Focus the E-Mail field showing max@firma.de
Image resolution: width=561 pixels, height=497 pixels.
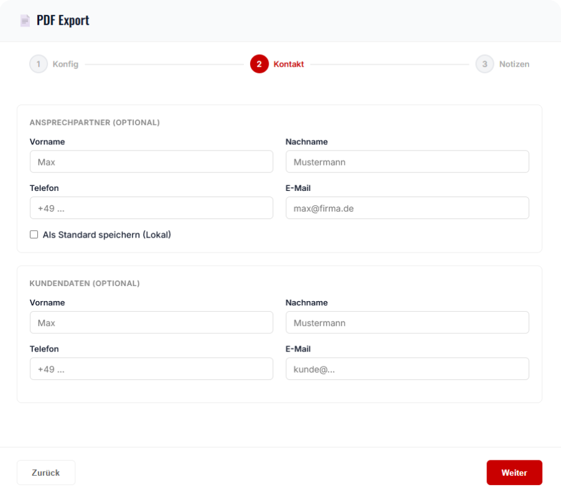407,208
